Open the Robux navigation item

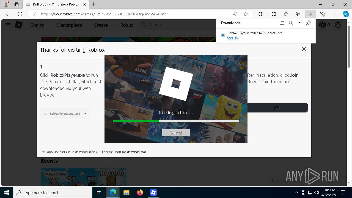[x=127, y=25]
